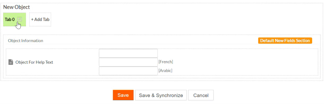The image size is (324, 104).
Task: Click the orange Save button
Action: (x=123, y=95)
